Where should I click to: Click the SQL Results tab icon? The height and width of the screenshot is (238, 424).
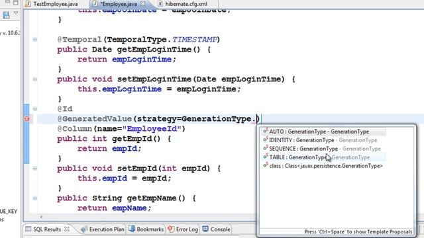(x=28, y=229)
